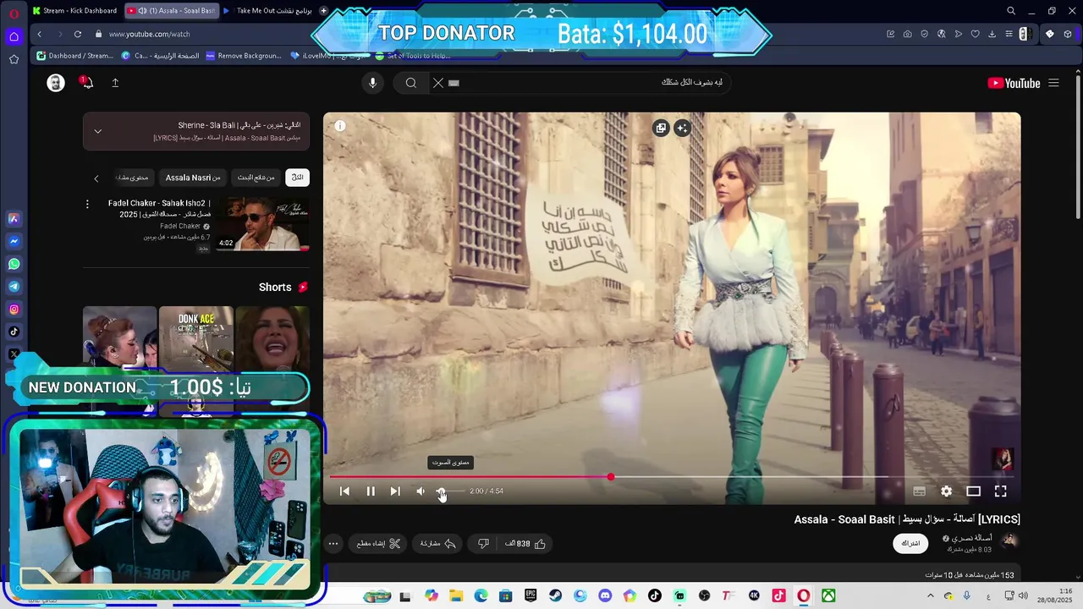Add page to bookmarks with heart icon

975,34
